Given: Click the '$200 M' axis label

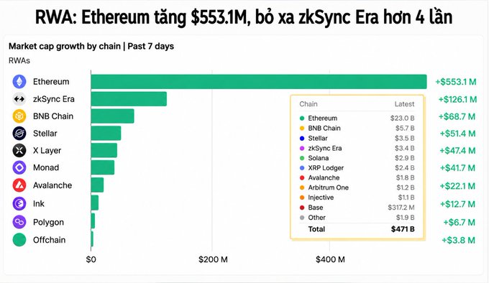Looking at the screenshot, I should click(x=213, y=259).
